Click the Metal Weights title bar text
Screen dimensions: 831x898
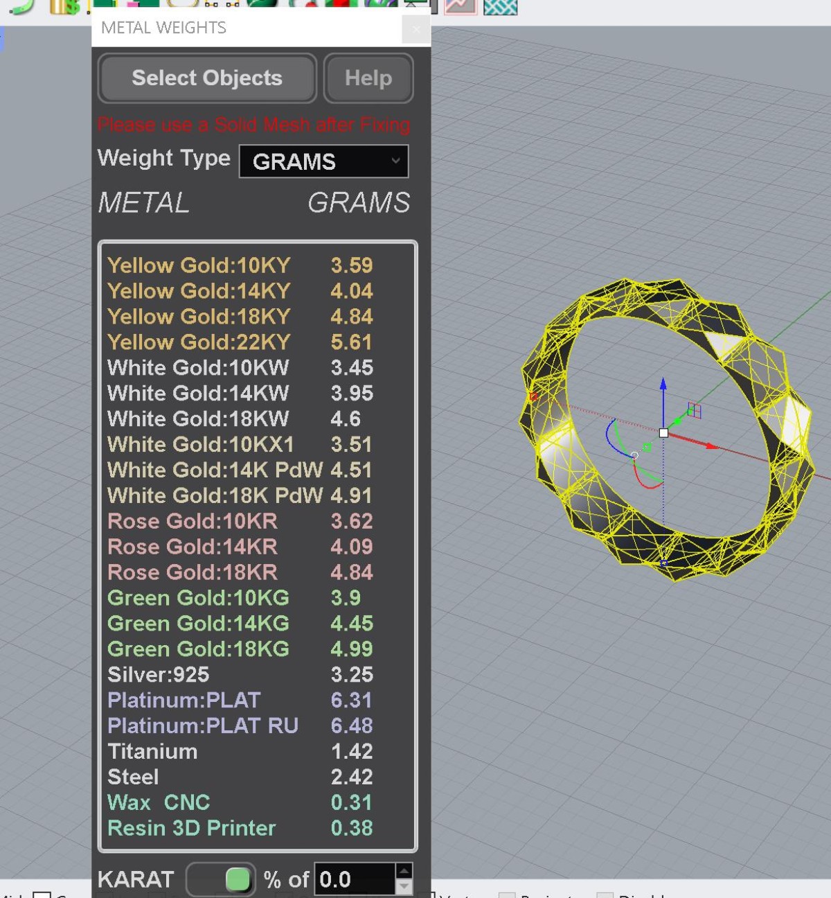163,28
